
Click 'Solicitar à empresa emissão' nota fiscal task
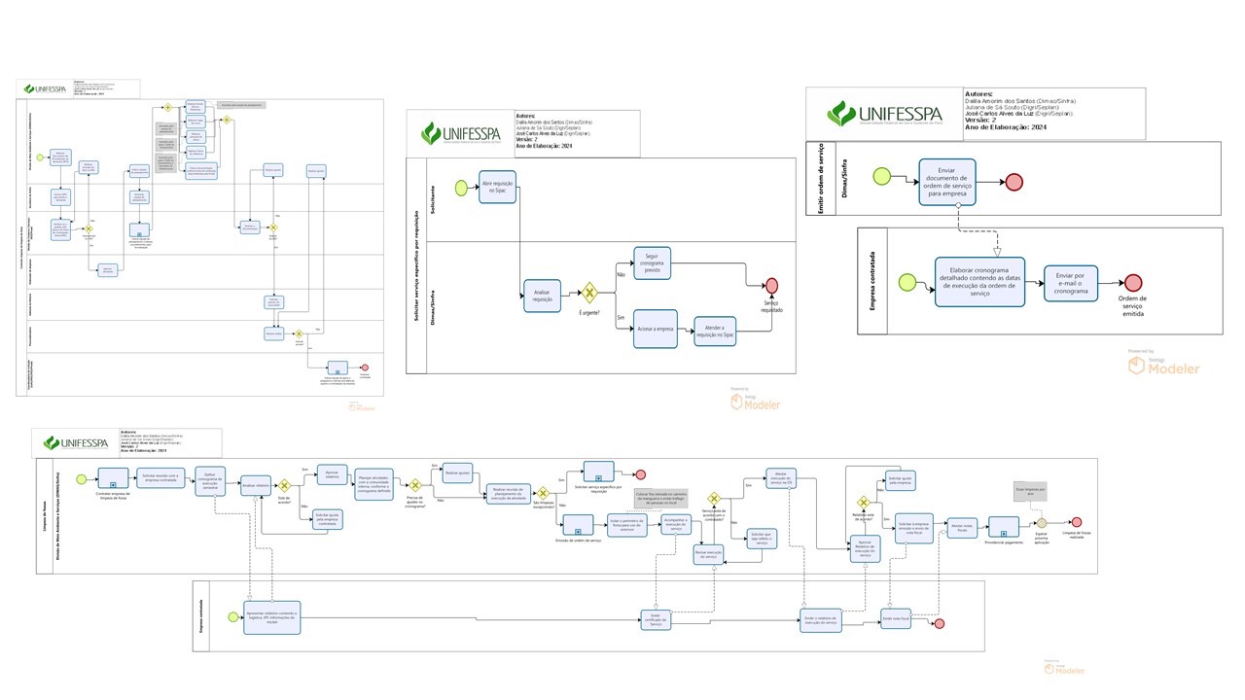click(x=914, y=528)
